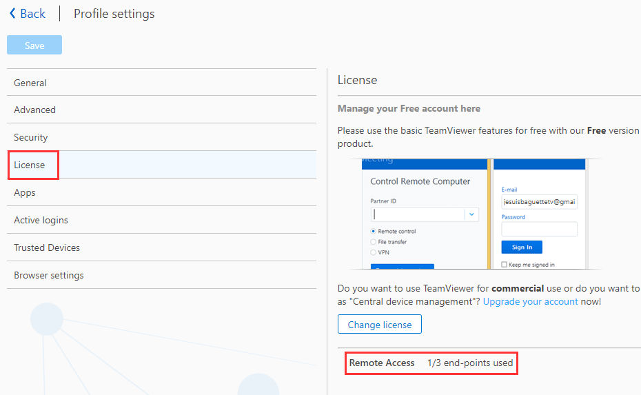
Task: Select the File transfer radio option
Action: pos(373,242)
